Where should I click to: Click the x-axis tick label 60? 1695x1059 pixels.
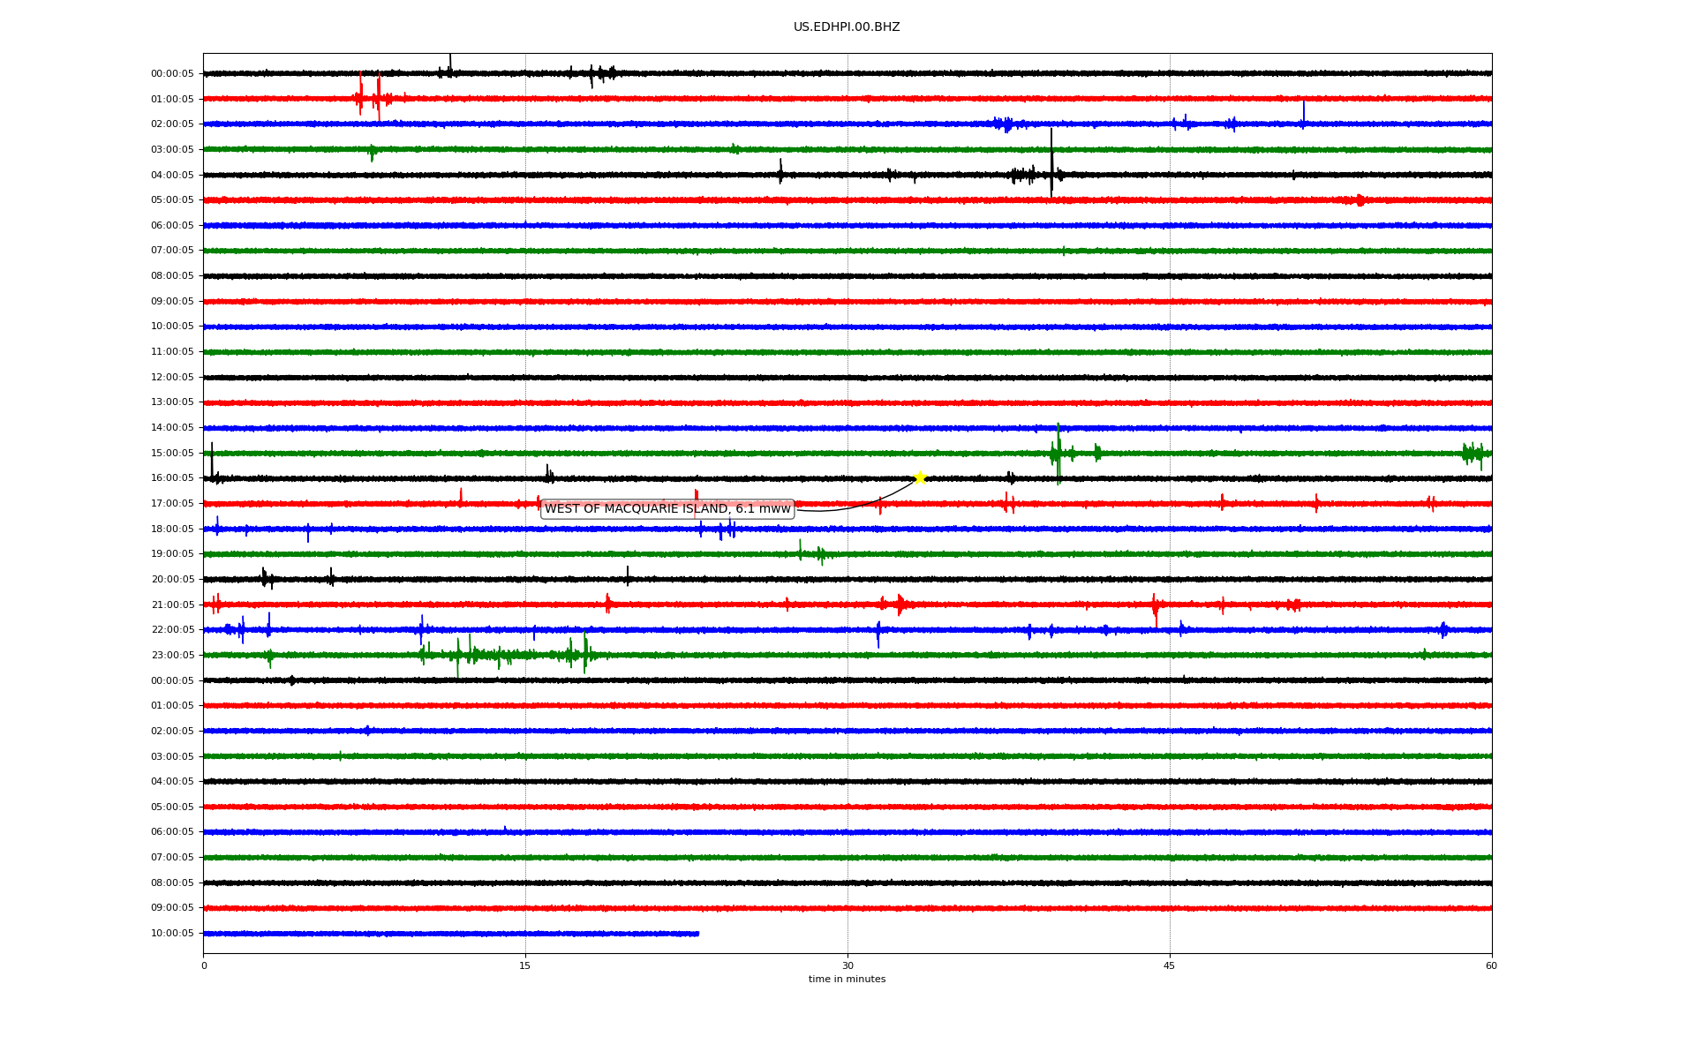coord(1491,965)
